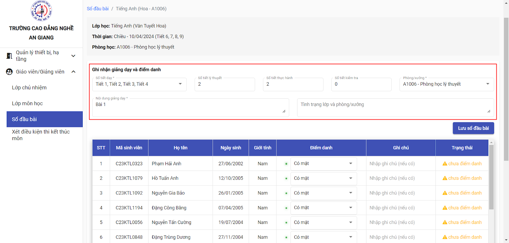Click student code C23KTL0848

tap(129, 237)
